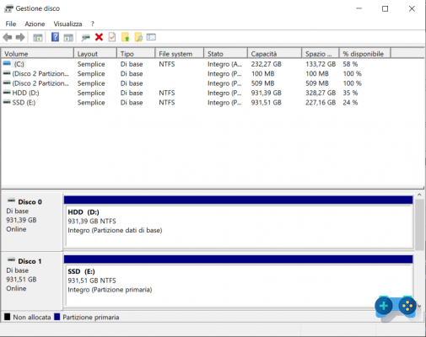Select the HDD (D:) partition block in Disco 0
The width and height of the screenshot is (426, 337).
click(x=239, y=222)
